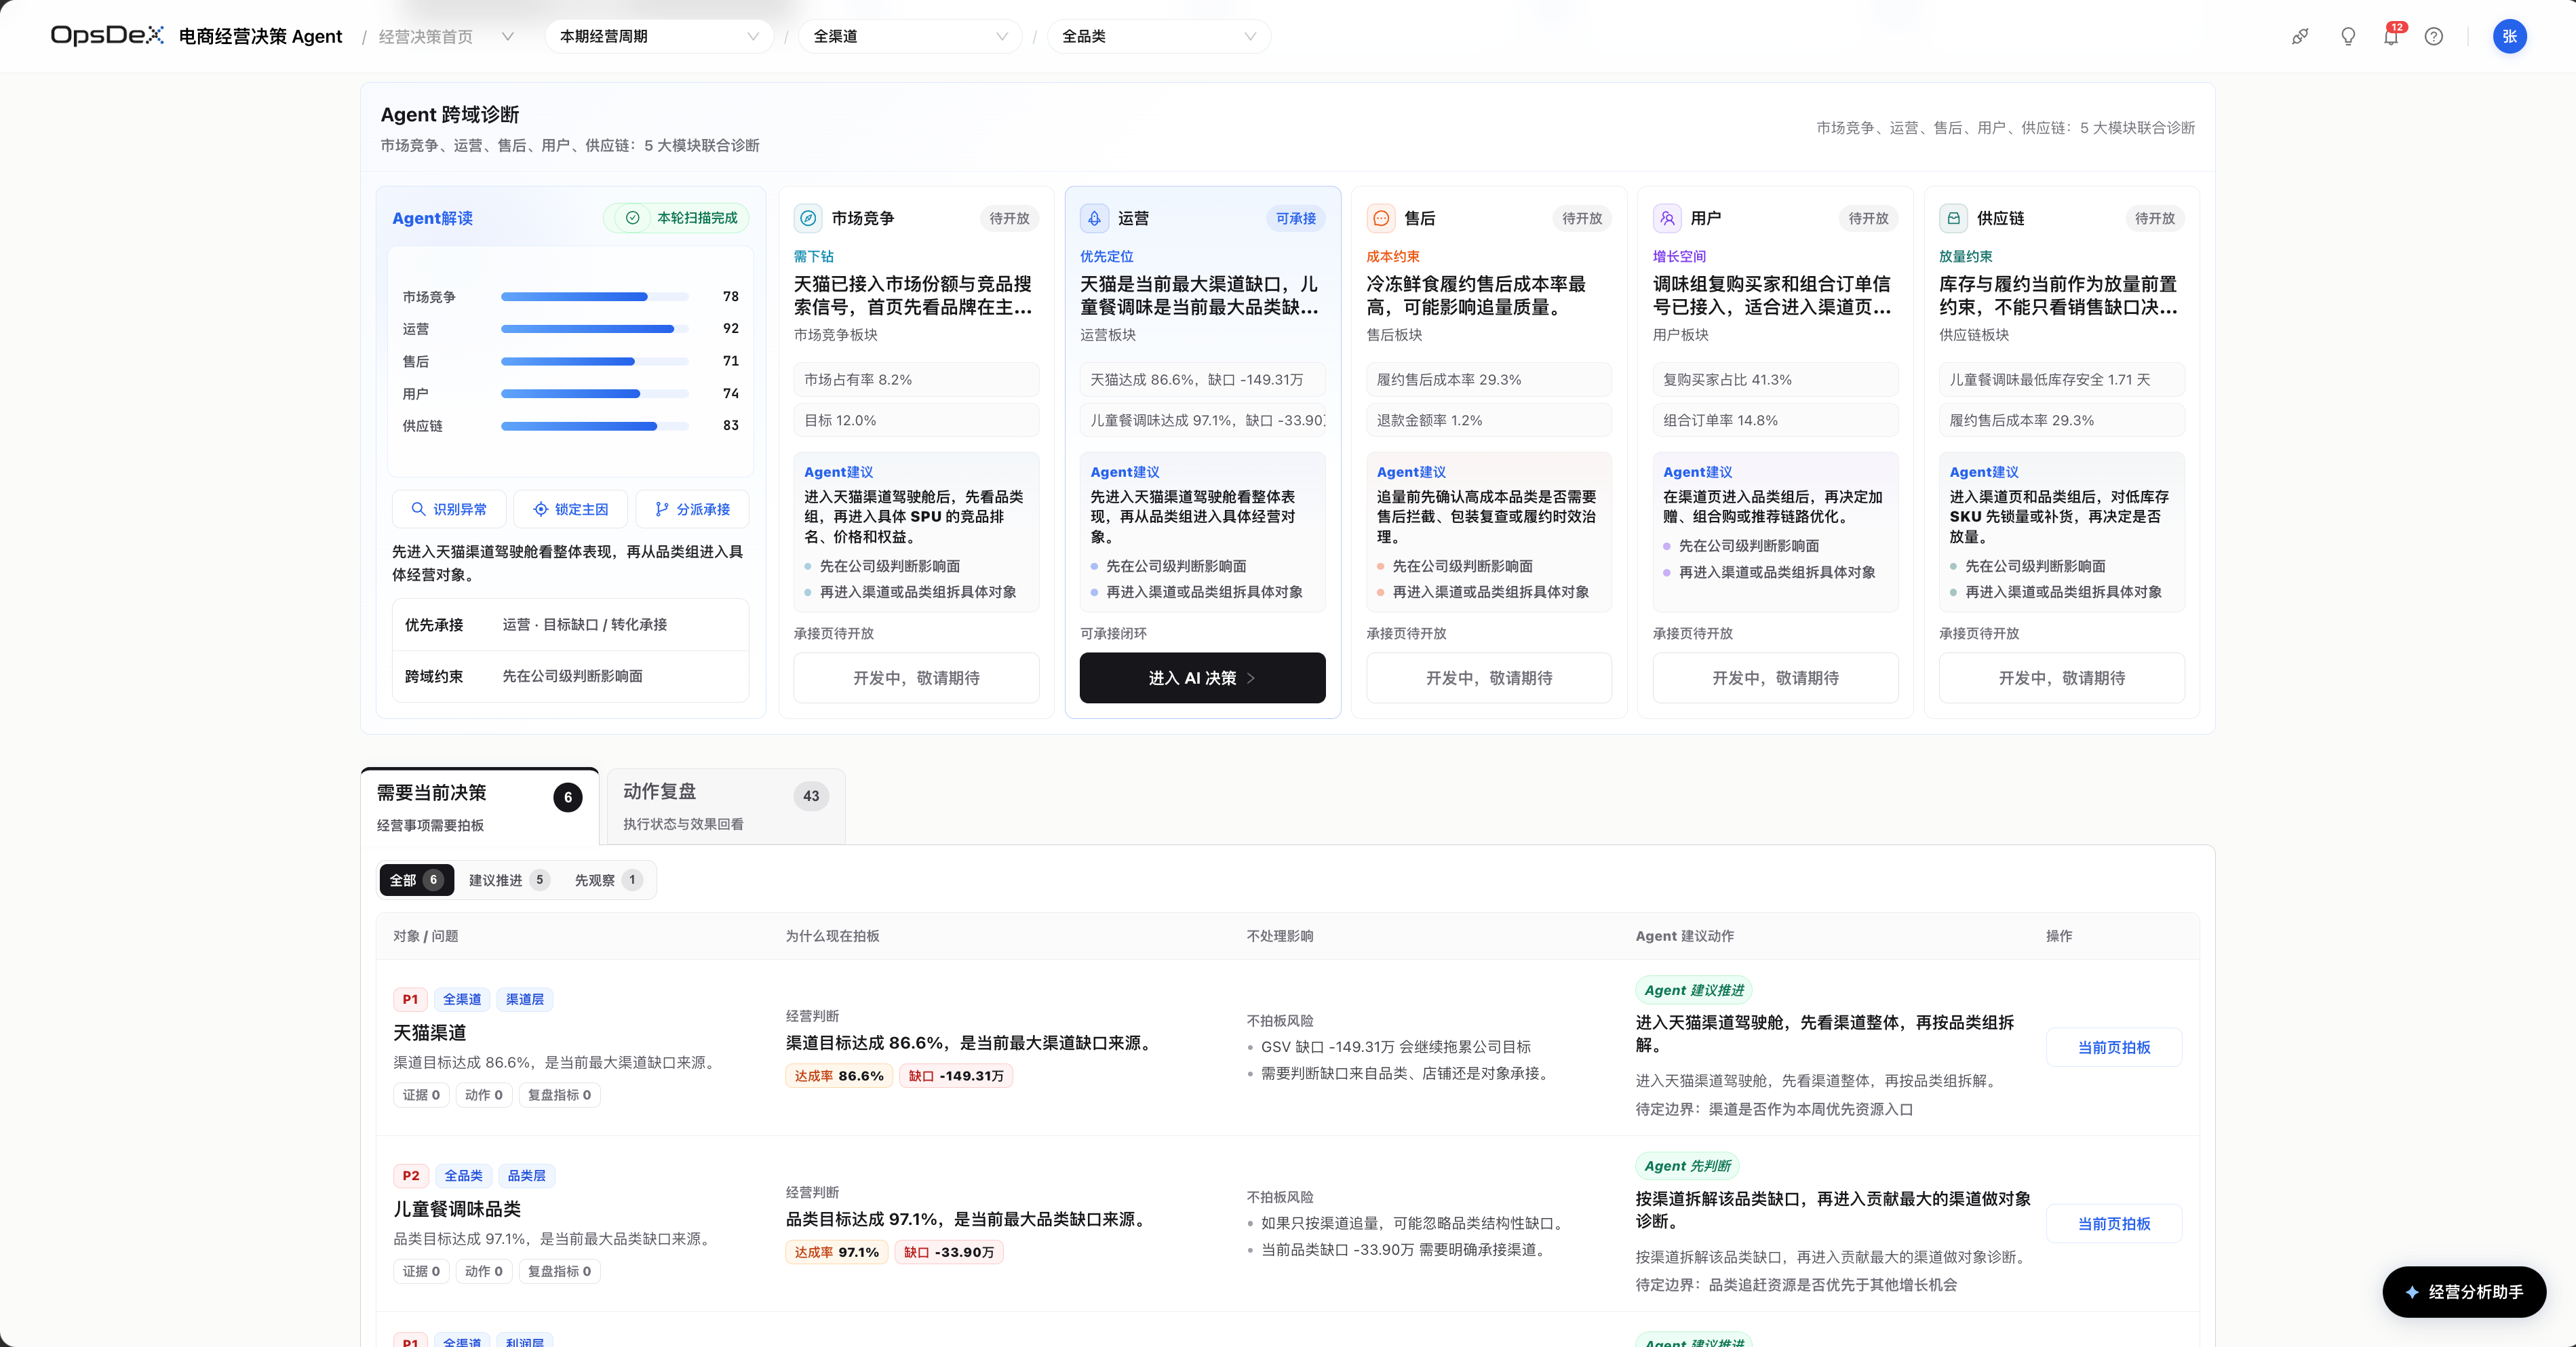Open the 全渠道 channel dropdown
The image size is (2576, 1347).
click(x=909, y=37)
